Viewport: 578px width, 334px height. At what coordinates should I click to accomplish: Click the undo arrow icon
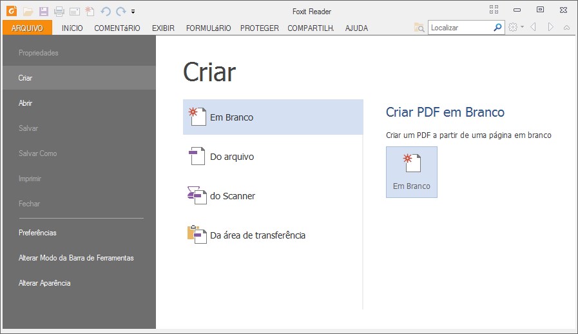(106, 12)
